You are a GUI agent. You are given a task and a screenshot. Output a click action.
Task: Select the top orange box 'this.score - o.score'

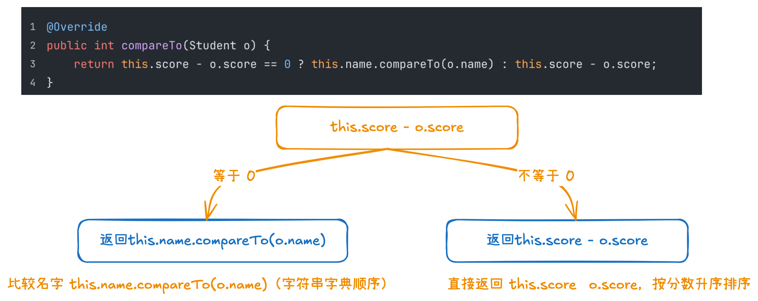pos(397,127)
